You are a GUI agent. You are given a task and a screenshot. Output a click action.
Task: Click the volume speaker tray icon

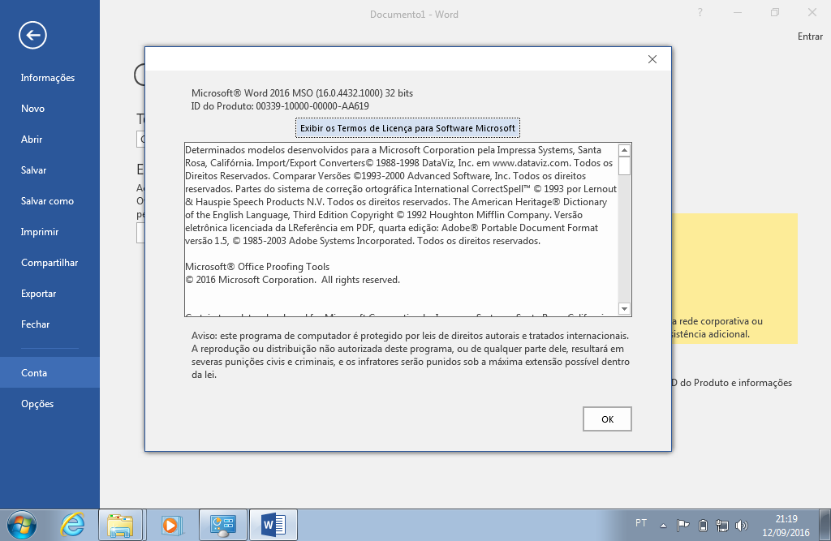click(x=742, y=526)
